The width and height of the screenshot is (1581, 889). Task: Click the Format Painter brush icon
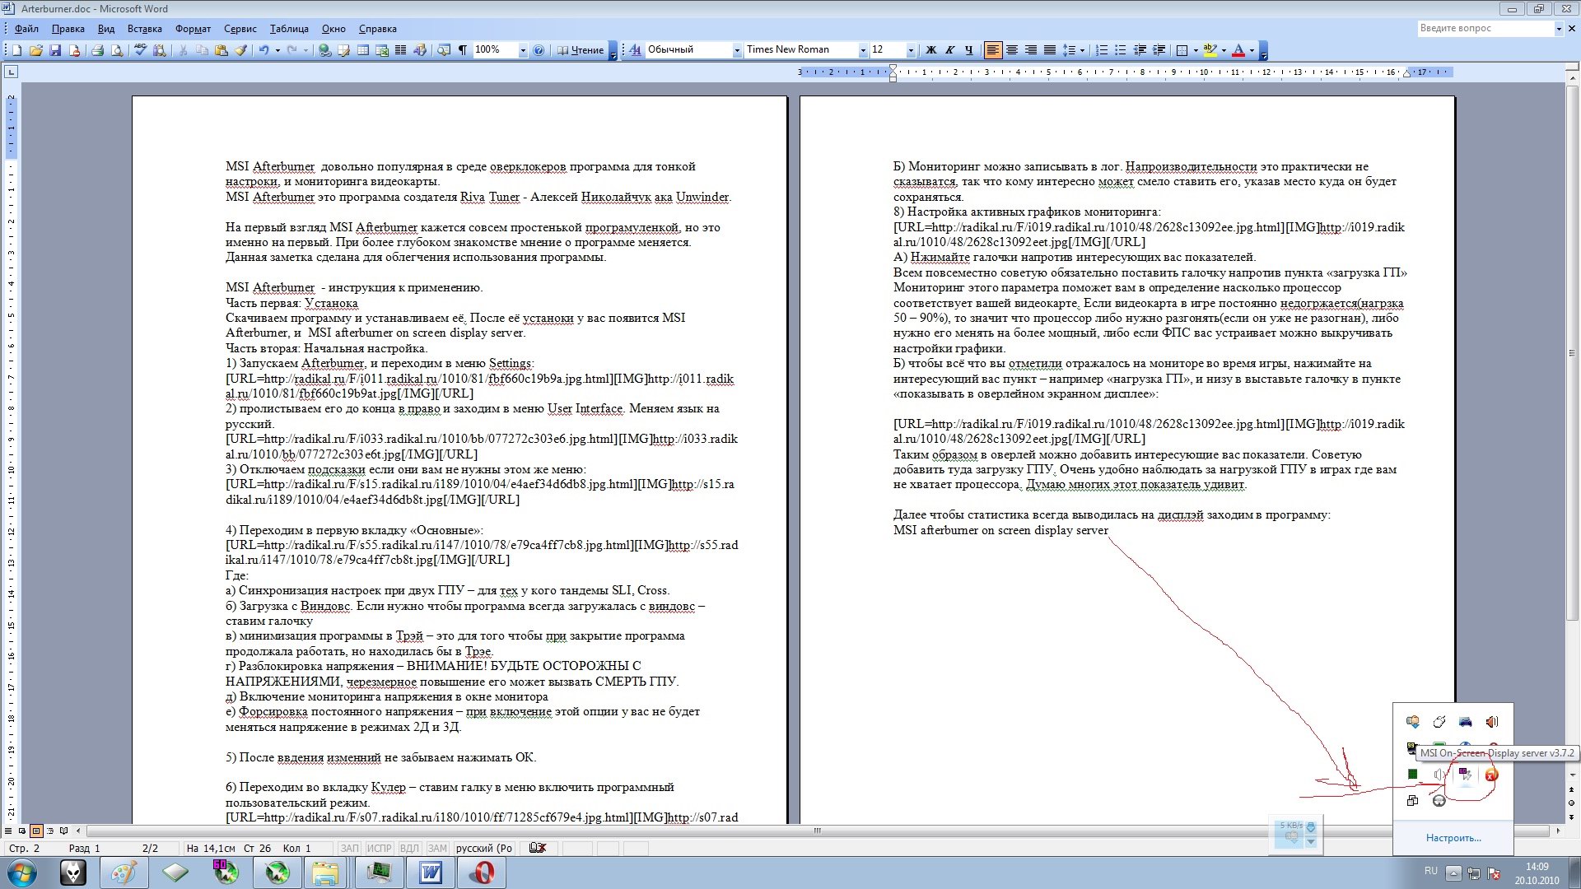coord(240,50)
